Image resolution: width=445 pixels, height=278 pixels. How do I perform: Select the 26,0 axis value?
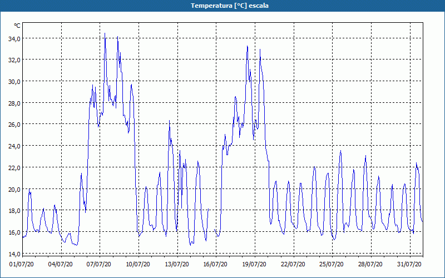coord(14,124)
